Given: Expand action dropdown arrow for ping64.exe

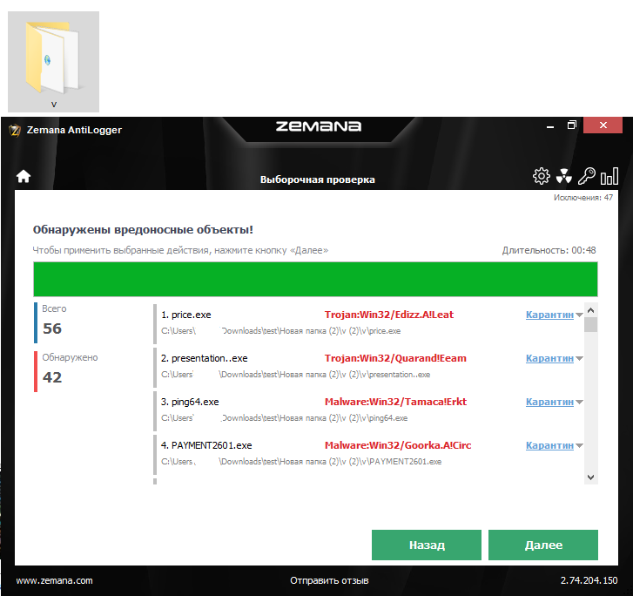Looking at the screenshot, I should click(579, 402).
